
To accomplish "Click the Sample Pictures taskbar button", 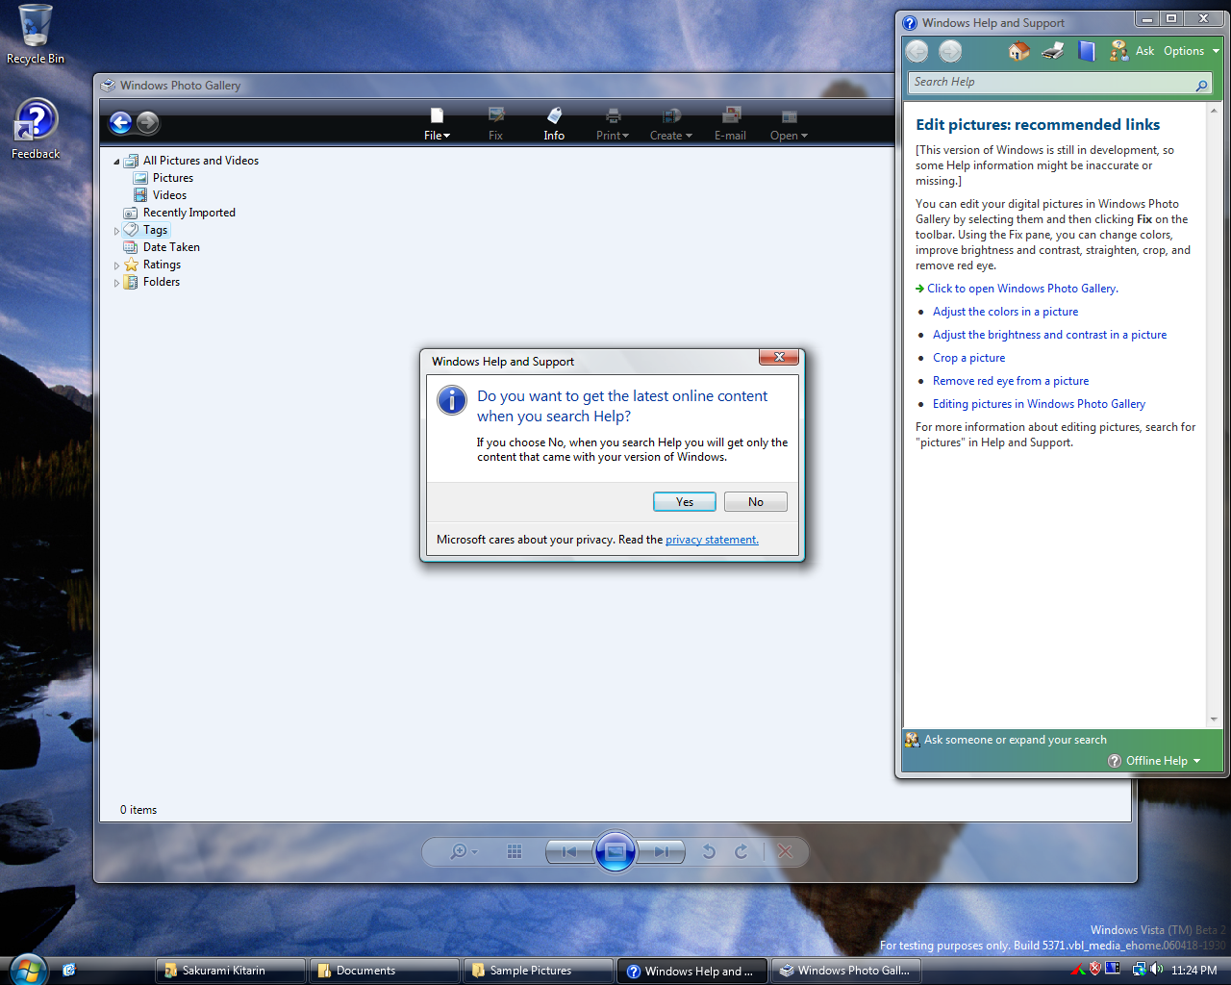I will (x=539, y=971).
